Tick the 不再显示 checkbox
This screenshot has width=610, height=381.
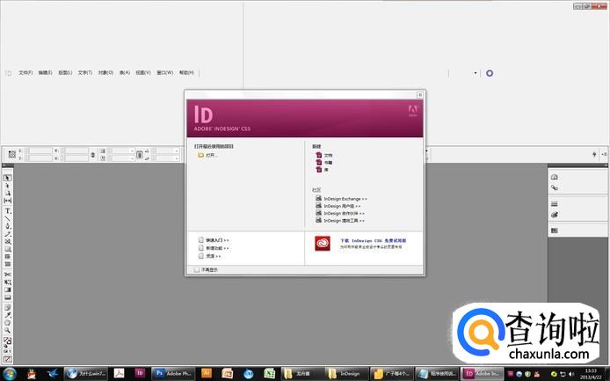point(197,269)
